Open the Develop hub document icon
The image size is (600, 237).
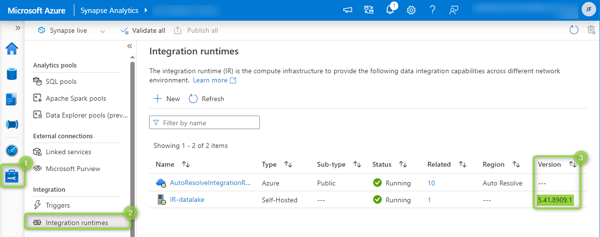point(12,99)
